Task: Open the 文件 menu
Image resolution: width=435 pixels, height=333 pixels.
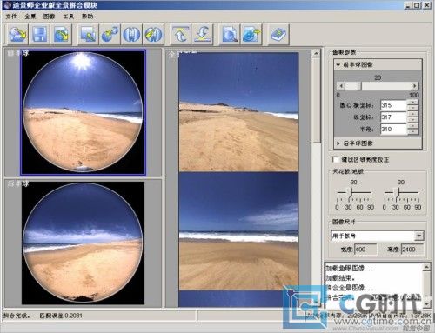Action: tap(11, 17)
